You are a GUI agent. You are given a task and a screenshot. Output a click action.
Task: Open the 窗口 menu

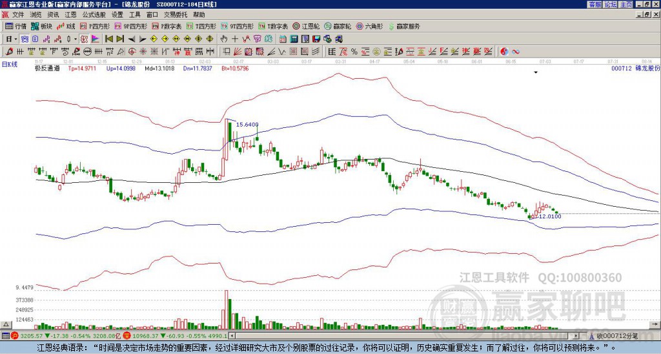152,15
